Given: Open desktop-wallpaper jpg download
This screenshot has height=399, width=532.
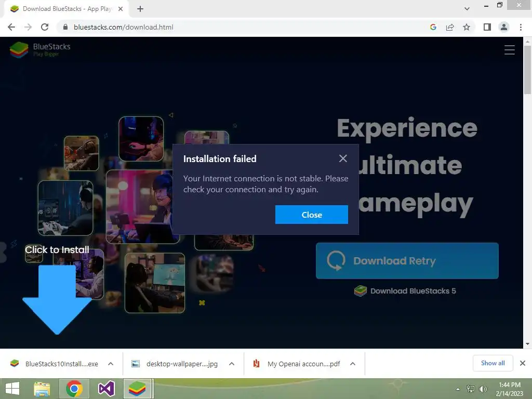Looking at the screenshot, I should click(175, 364).
